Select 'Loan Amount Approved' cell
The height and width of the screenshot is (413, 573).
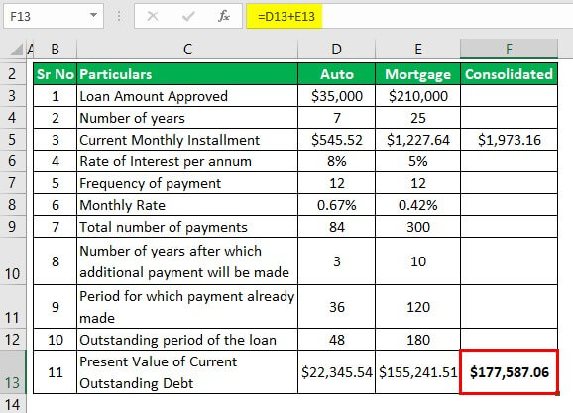(187, 96)
